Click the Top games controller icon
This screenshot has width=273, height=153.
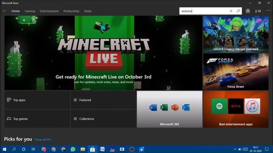coord(9,119)
